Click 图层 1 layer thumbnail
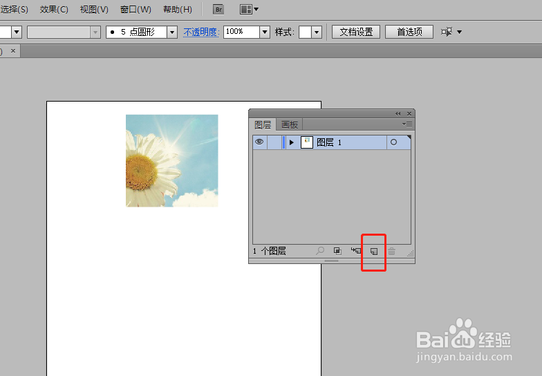The height and width of the screenshot is (376, 542). tap(307, 142)
